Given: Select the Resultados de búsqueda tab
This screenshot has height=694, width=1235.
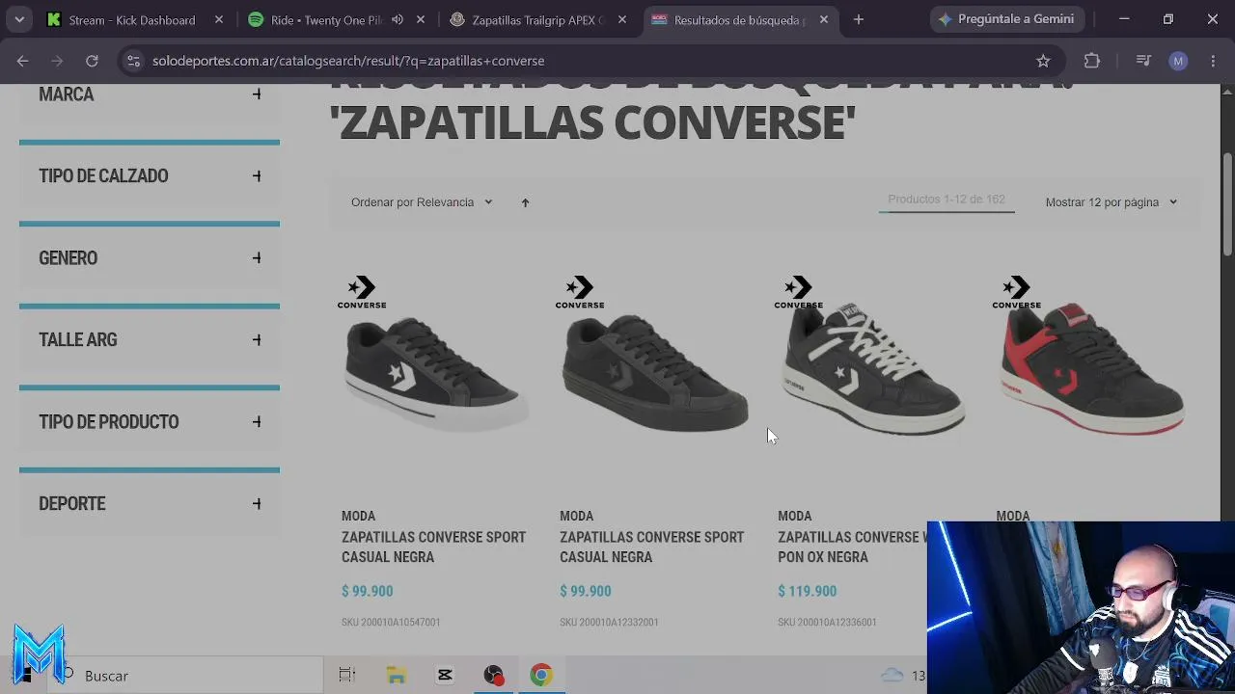Looking at the screenshot, I should [738, 19].
